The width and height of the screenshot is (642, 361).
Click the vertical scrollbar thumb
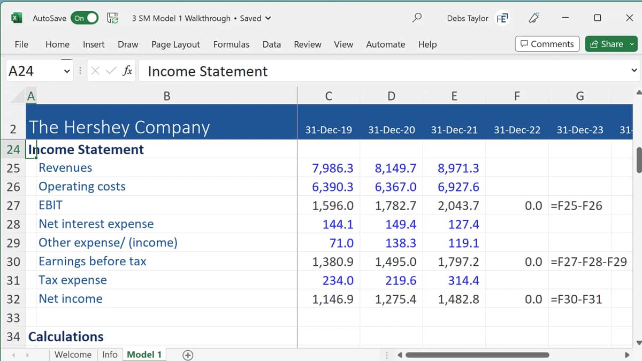639,159
